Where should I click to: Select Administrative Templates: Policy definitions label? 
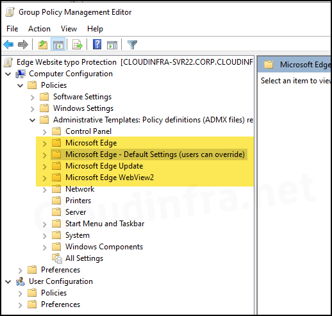coord(153,120)
